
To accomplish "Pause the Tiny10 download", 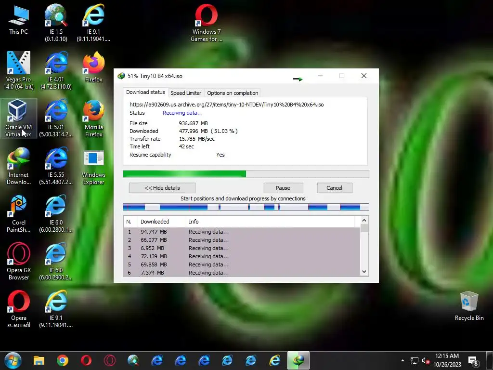I will [283, 188].
